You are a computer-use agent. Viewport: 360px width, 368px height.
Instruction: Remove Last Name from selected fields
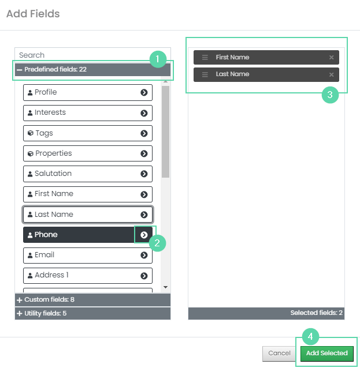tap(331, 74)
